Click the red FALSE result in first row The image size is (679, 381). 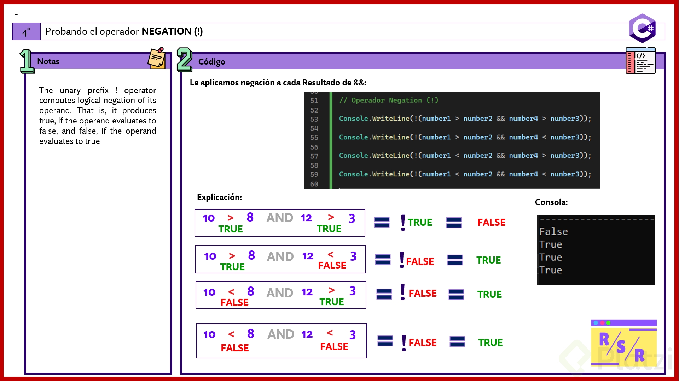(491, 222)
